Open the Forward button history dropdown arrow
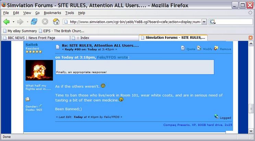The image size is (255, 141). (x=27, y=22)
